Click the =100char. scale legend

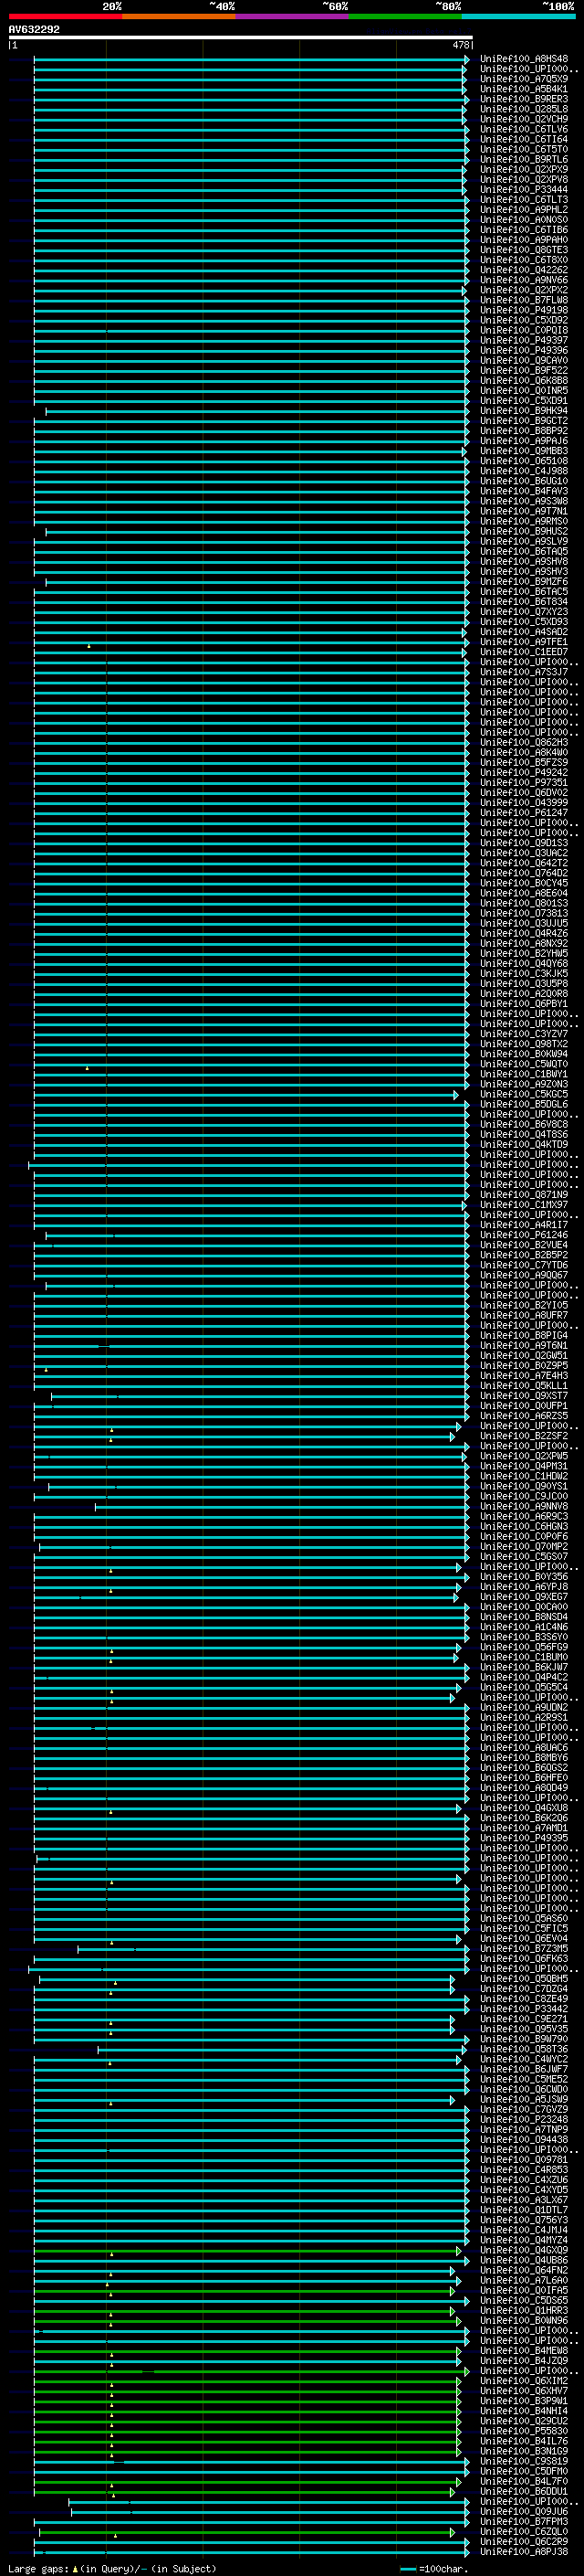tap(433, 2568)
